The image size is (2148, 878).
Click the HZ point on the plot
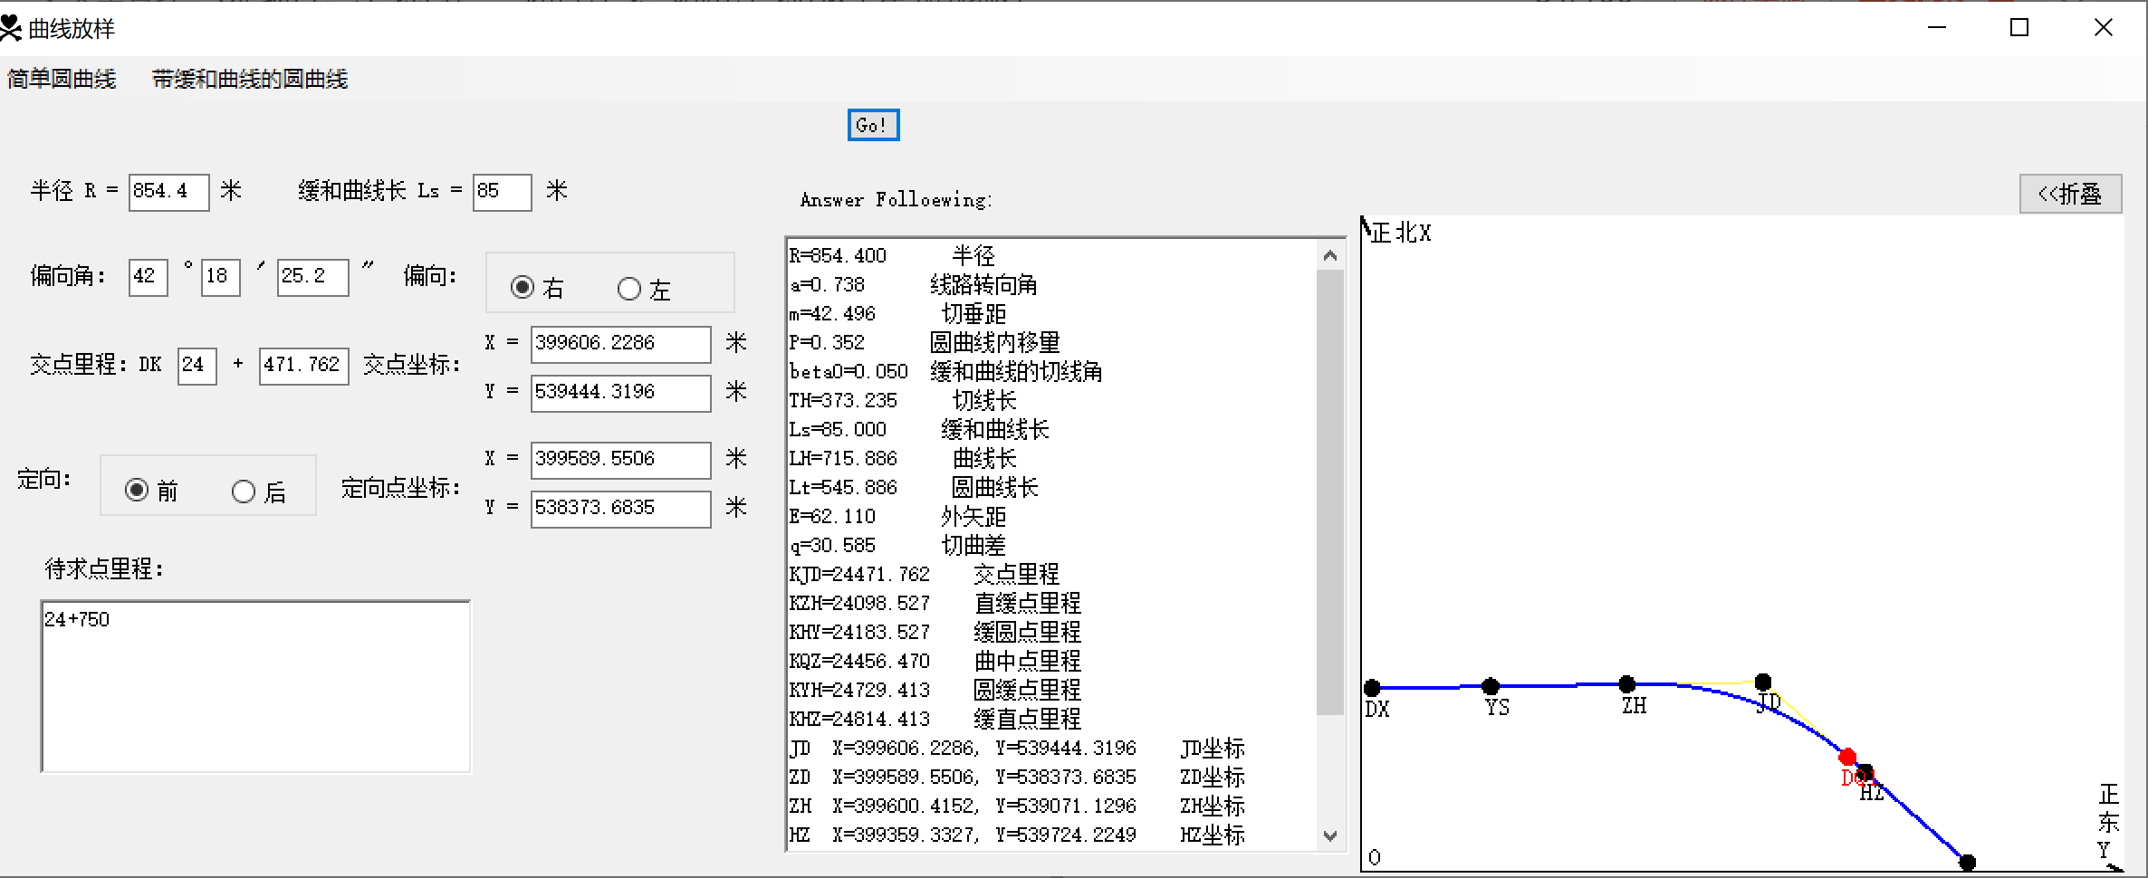(x=1865, y=773)
